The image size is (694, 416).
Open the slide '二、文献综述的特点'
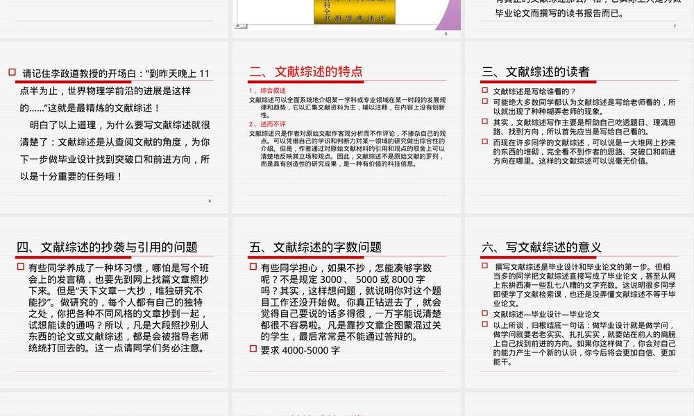click(x=346, y=128)
